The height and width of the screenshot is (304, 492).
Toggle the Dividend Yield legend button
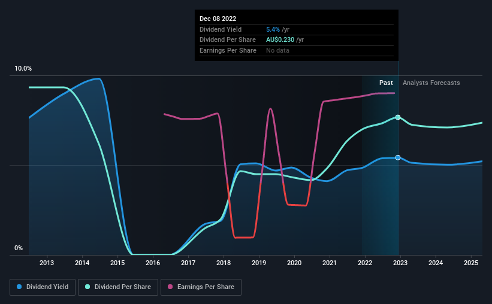pyautogui.click(x=43, y=287)
